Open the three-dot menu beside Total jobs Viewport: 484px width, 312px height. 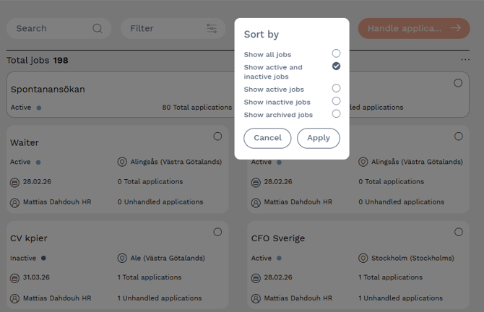click(x=465, y=59)
